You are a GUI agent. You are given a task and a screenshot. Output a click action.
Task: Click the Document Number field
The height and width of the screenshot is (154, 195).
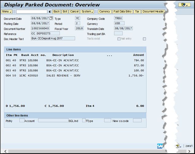pos(40,28)
